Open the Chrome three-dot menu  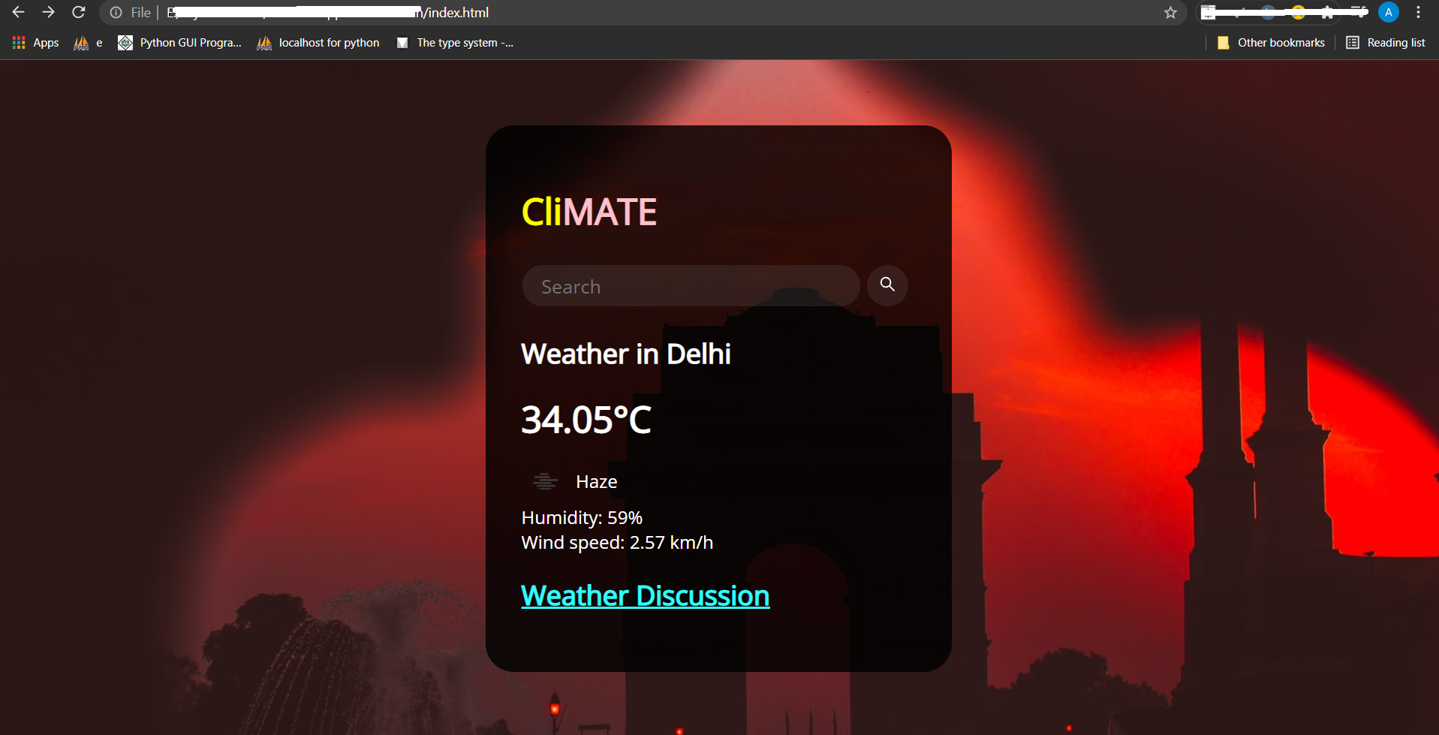click(x=1418, y=12)
